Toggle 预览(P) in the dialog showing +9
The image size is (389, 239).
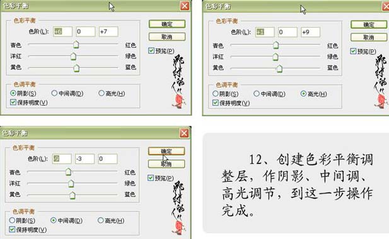[x=353, y=51]
